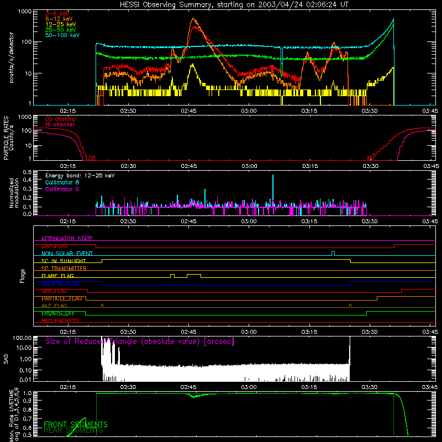442x442 pixels.
Task: Select the REAR SEGMENTS legend label
Action: pyautogui.click(x=73, y=430)
